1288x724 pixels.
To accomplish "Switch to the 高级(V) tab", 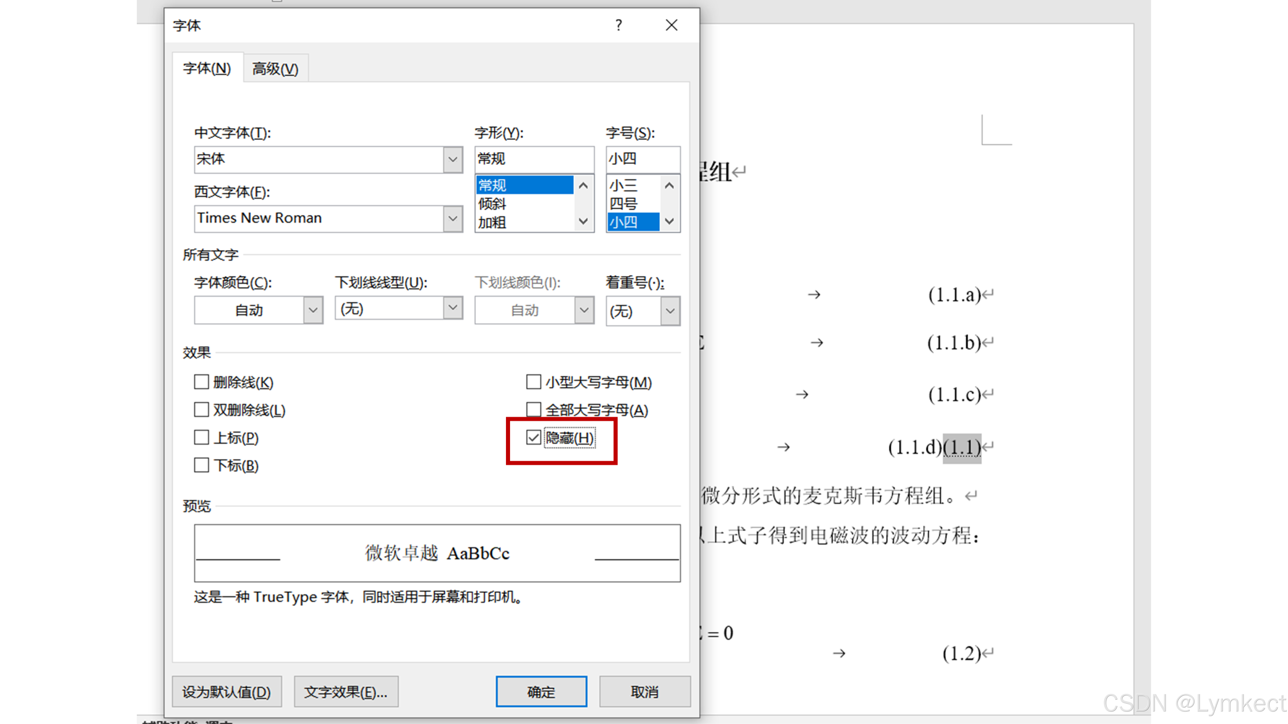I will coord(275,69).
